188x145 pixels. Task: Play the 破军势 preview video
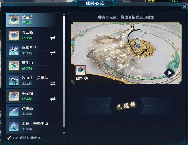click(170, 73)
